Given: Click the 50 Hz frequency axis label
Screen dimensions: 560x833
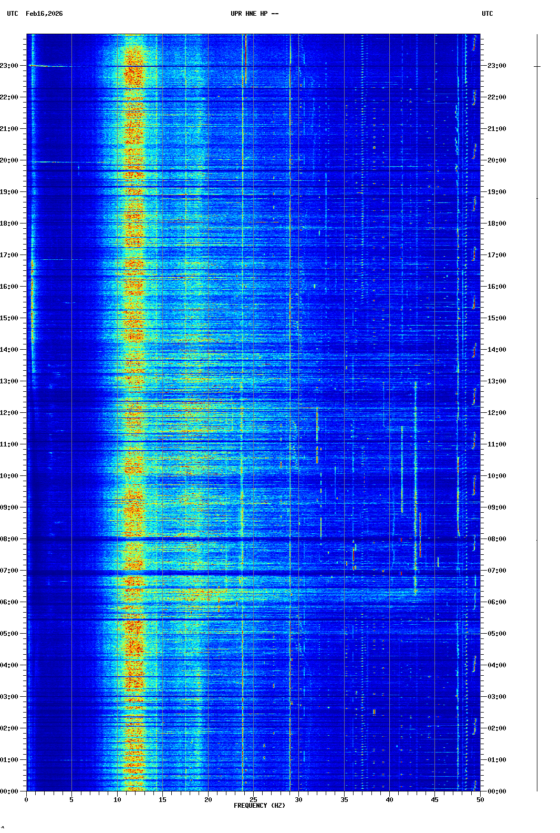Looking at the screenshot, I should [x=480, y=800].
